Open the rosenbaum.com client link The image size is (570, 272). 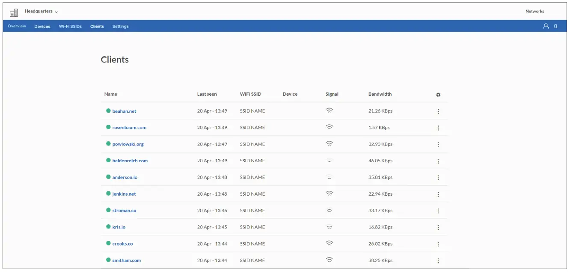click(x=129, y=128)
